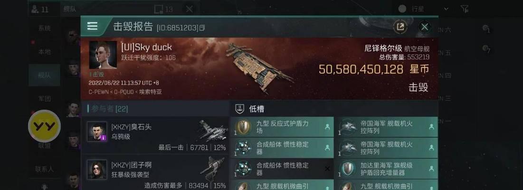
Task: View Sky duck pilot portrait
Action: click(x=103, y=55)
